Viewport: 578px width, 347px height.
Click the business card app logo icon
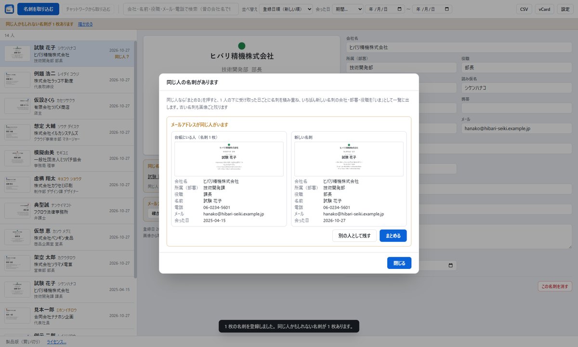9,9
